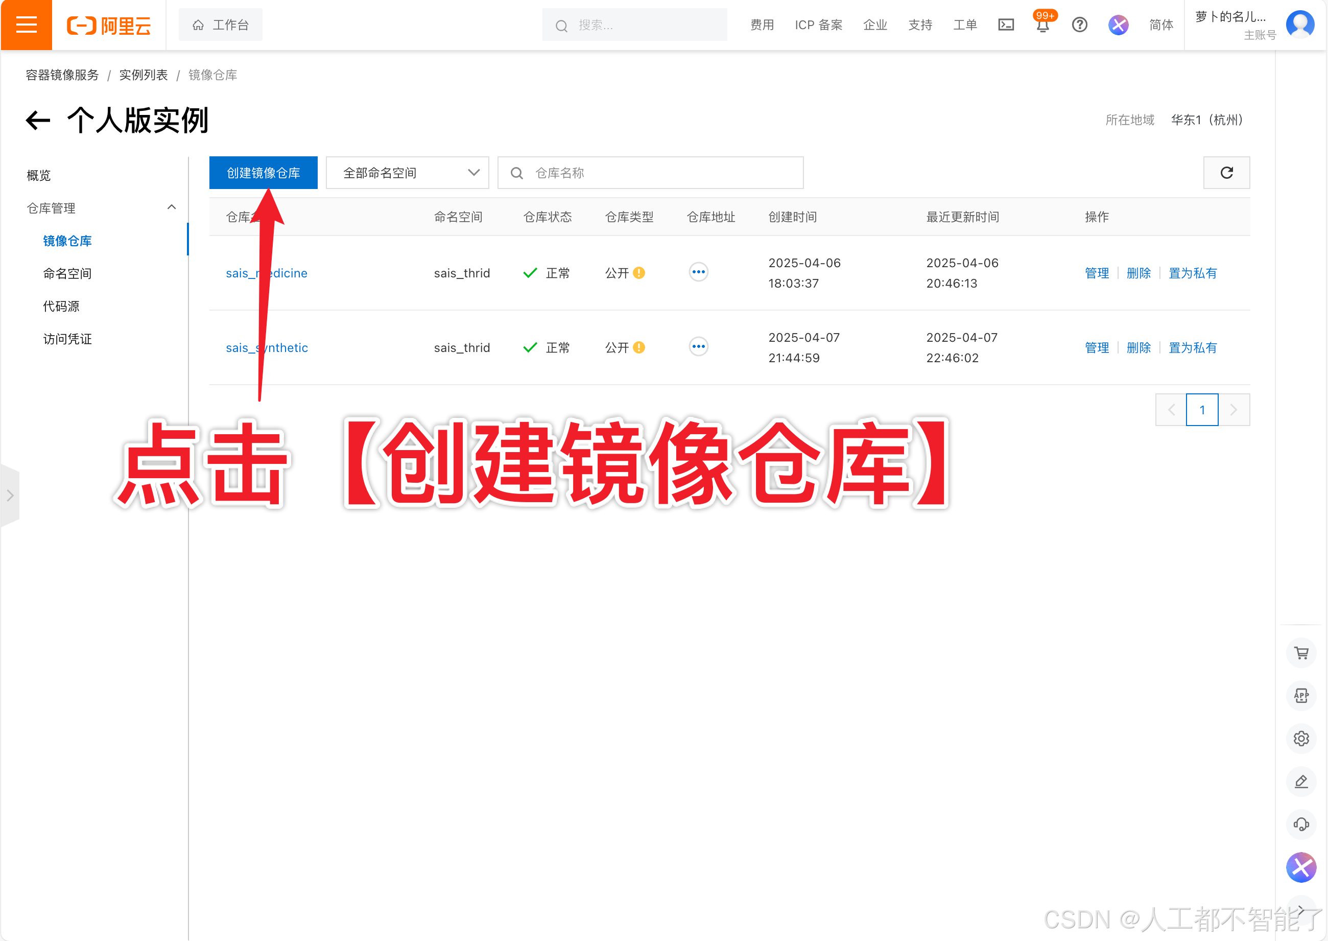This screenshot has width=1328, height=941.
Task: Click the 创建镜像仓库 button
Action: [x=264, y=172]
